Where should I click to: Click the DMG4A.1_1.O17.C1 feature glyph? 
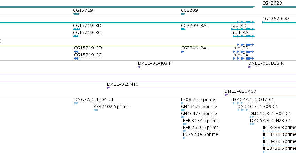[238, 103]
